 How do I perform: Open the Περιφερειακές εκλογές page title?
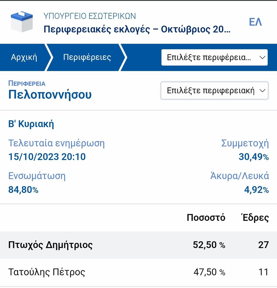tap(137, 29)
